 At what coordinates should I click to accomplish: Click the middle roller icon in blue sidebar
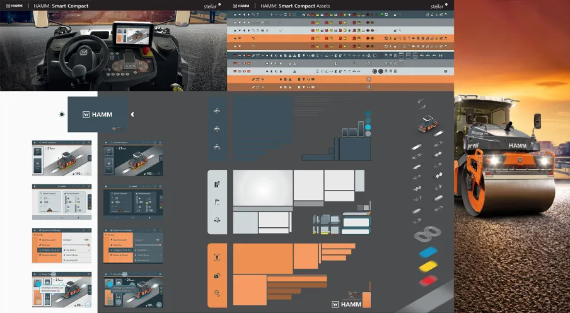pyautogui.click(x=217, y=129)
